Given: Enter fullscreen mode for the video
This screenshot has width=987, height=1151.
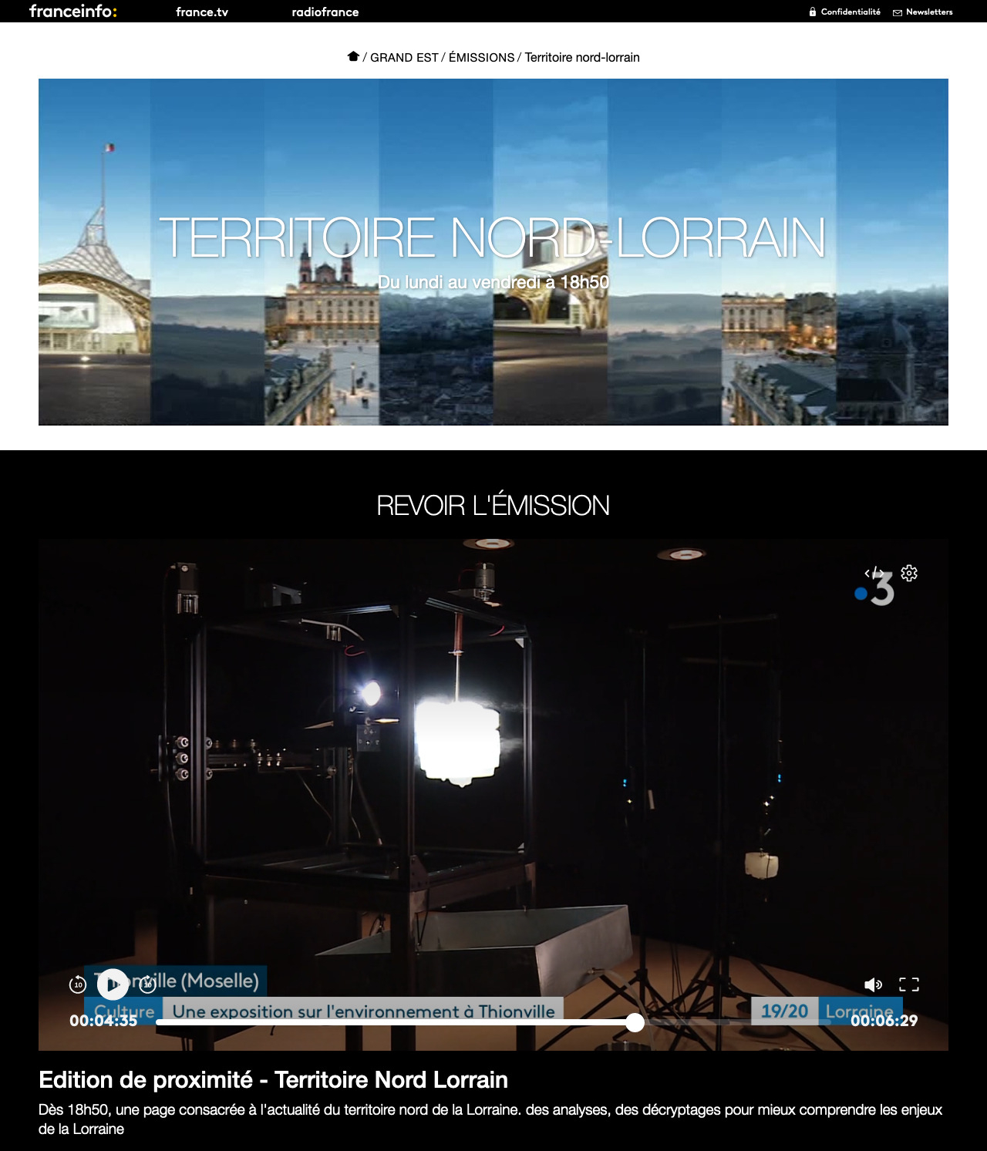Looking at the screenshot, I should point(909,984).
